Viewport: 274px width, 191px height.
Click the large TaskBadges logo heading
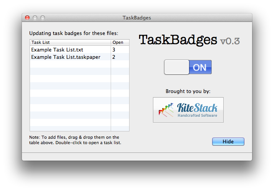click(178, 40)
